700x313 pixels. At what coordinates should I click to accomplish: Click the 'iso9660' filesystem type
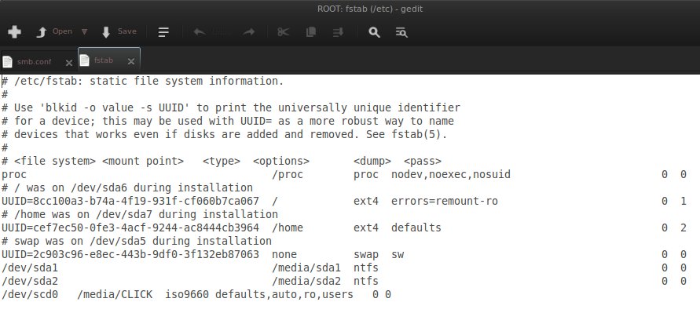187,295
